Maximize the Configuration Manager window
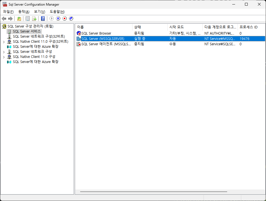The height and width of the screenshot is (201, 266). pyautogui.click(x=246, y=4)
